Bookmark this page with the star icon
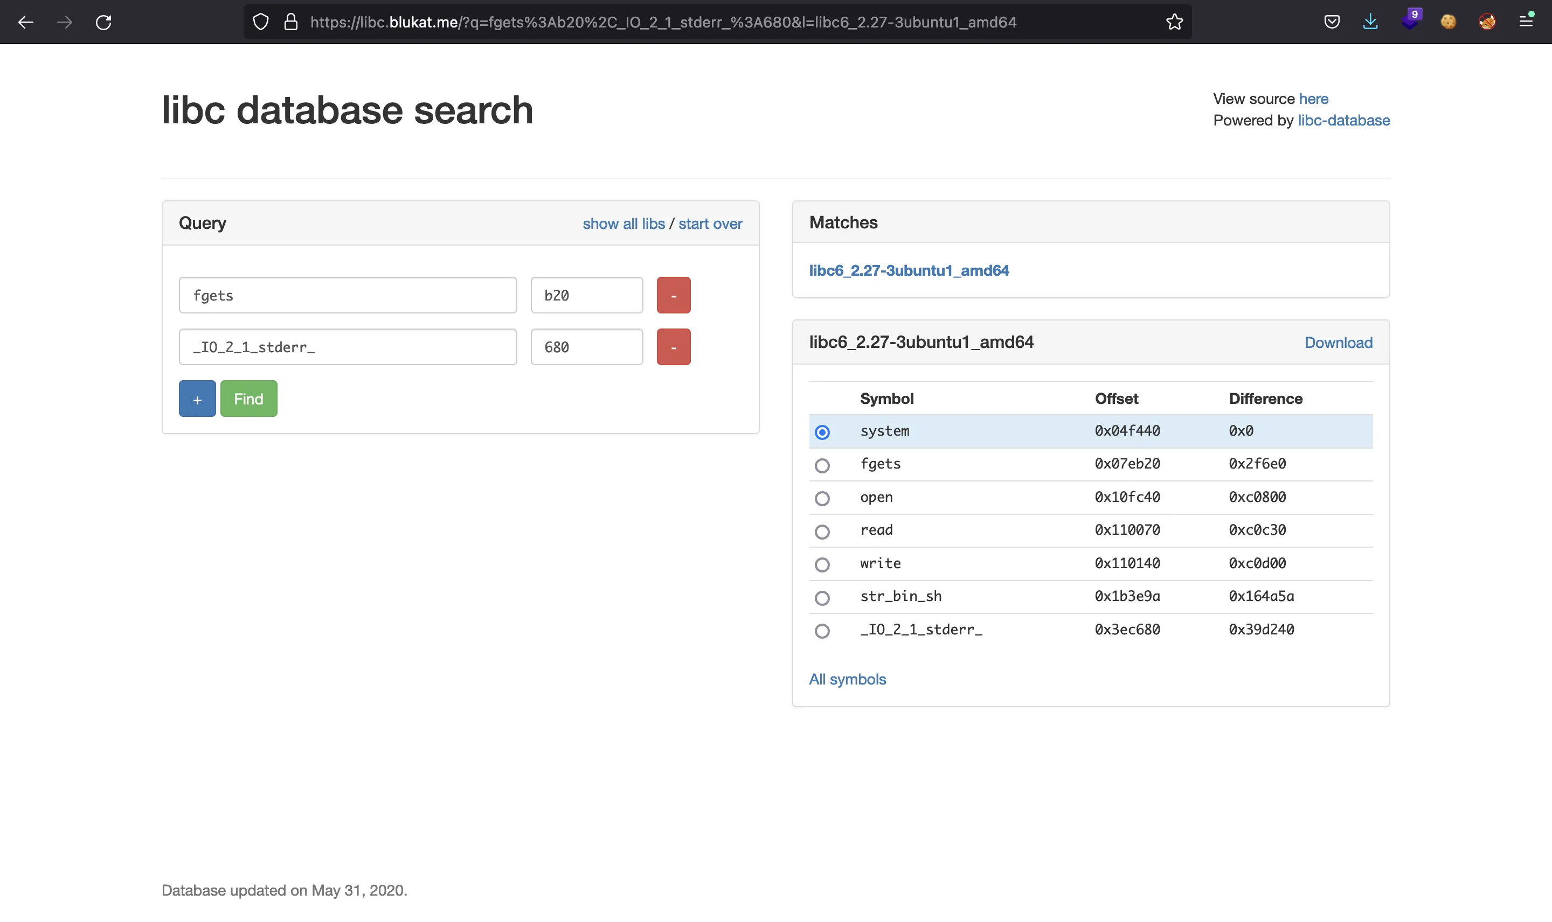The width and height of the screenshot is (1552, 922). 1174,23
